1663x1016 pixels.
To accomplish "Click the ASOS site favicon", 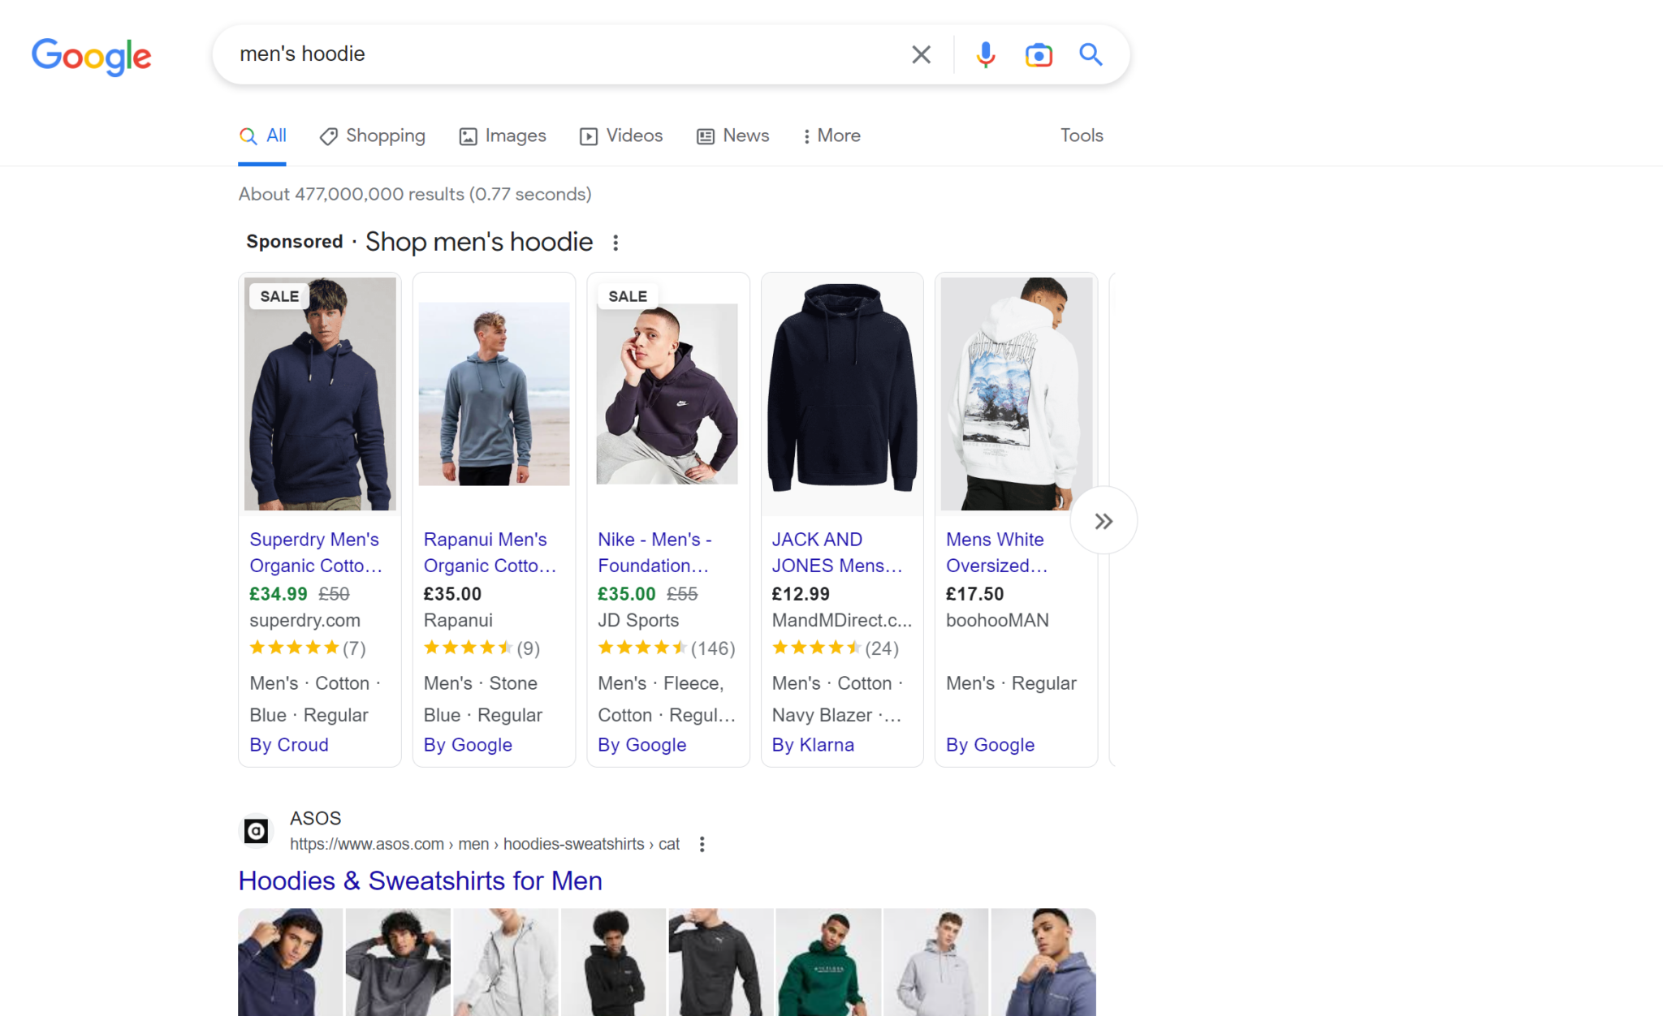I will [x=256, y=830].
